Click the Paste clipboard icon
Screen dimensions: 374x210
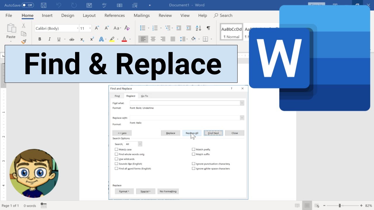click(x=11, y=28)
